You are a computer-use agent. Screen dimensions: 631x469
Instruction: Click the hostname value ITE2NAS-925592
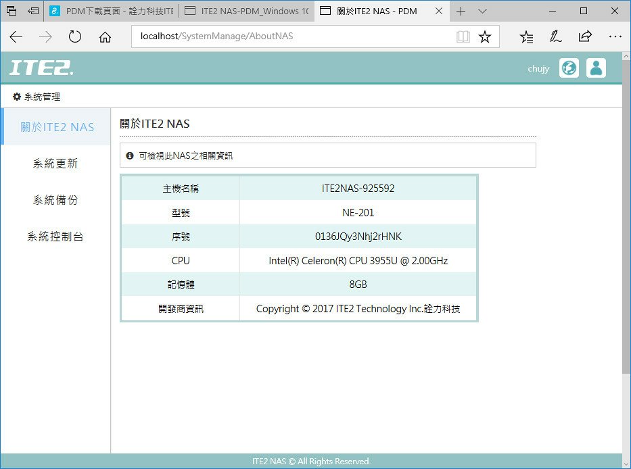pos(358,189)
